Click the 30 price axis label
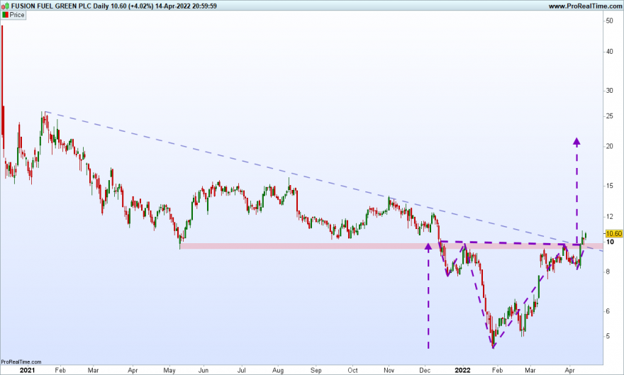Screen dimensions: 624x375 pos(609,91)
